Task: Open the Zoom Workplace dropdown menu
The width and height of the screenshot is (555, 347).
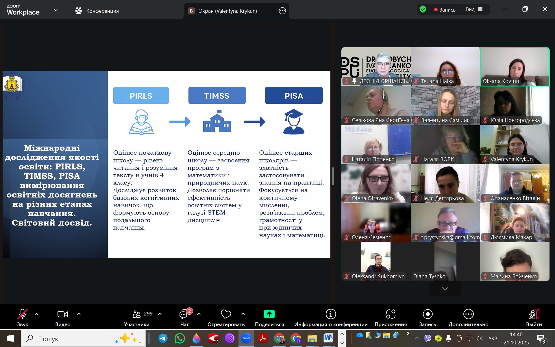Action: [56, 10]
